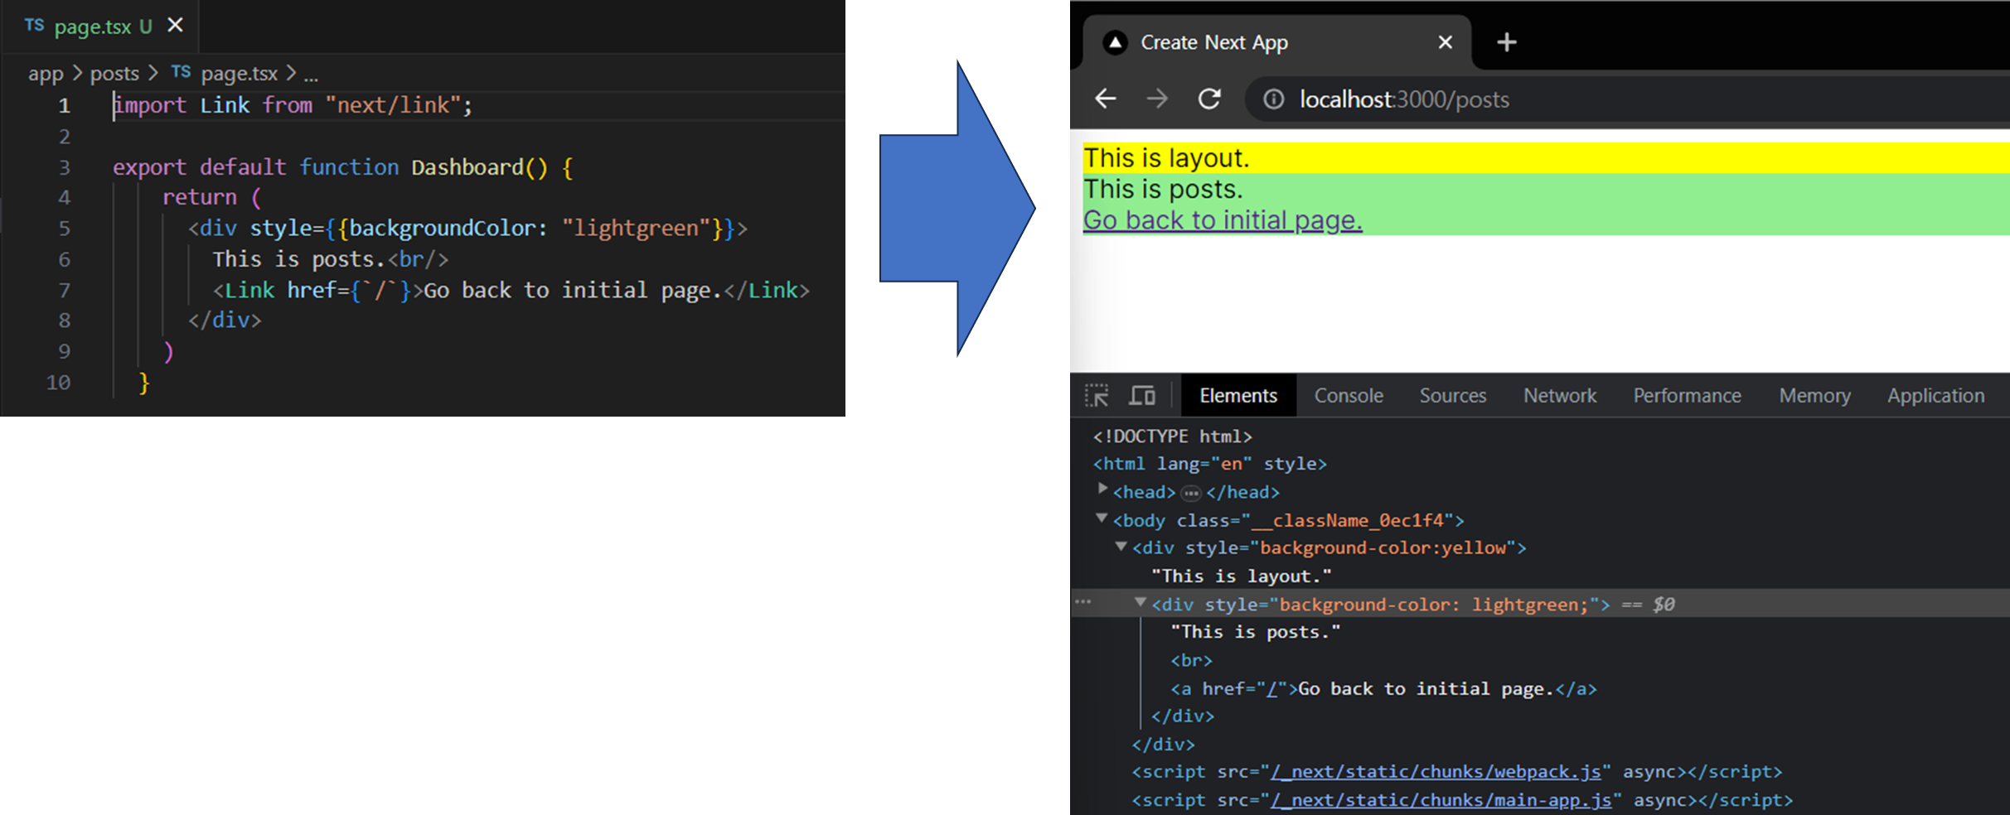2010x815 pixels.
Task: Open the Console tab in DevTools
Action: (1349, 396)
